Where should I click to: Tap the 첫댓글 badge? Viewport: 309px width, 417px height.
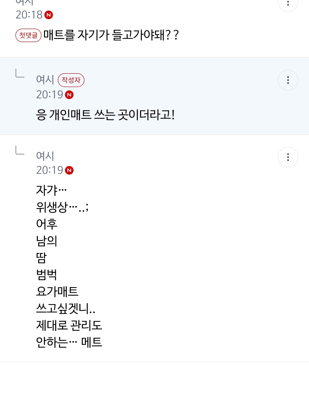[x=28, y=35]
